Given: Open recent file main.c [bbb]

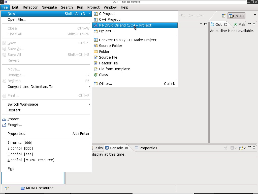Looking at the screenshot, I should tap(46, 142).
